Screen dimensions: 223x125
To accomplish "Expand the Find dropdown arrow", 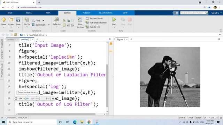I will click(43, 21).
